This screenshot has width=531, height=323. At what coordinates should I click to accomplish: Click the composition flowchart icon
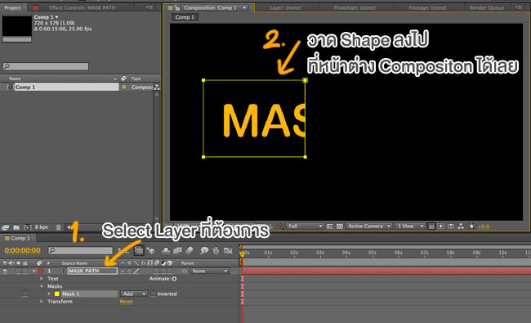pyautogui.click(x=461, y=227)
